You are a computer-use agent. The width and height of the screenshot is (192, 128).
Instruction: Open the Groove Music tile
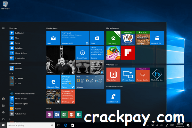coord(82,53)
